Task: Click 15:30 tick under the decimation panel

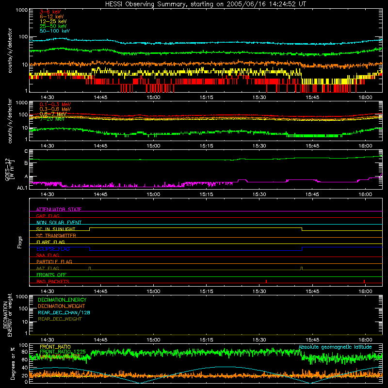Action: (x=259, y=340)
